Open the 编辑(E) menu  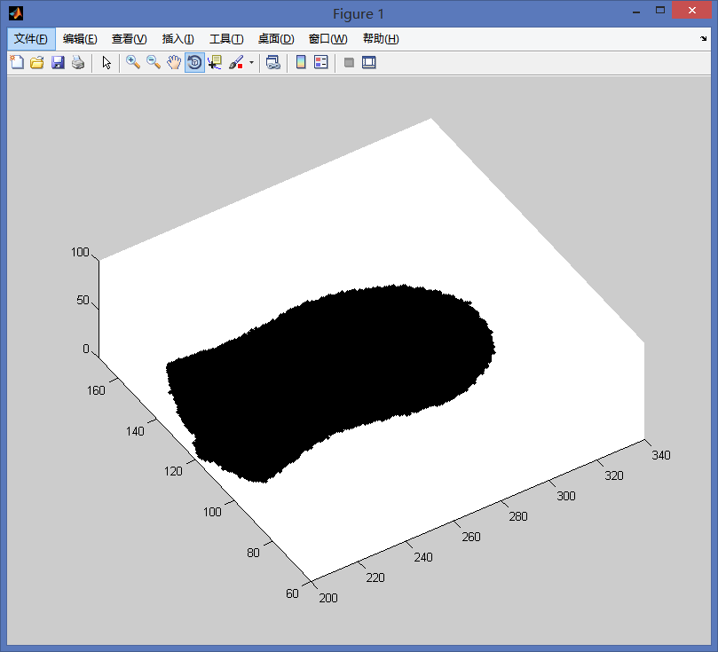pos(80,39)
